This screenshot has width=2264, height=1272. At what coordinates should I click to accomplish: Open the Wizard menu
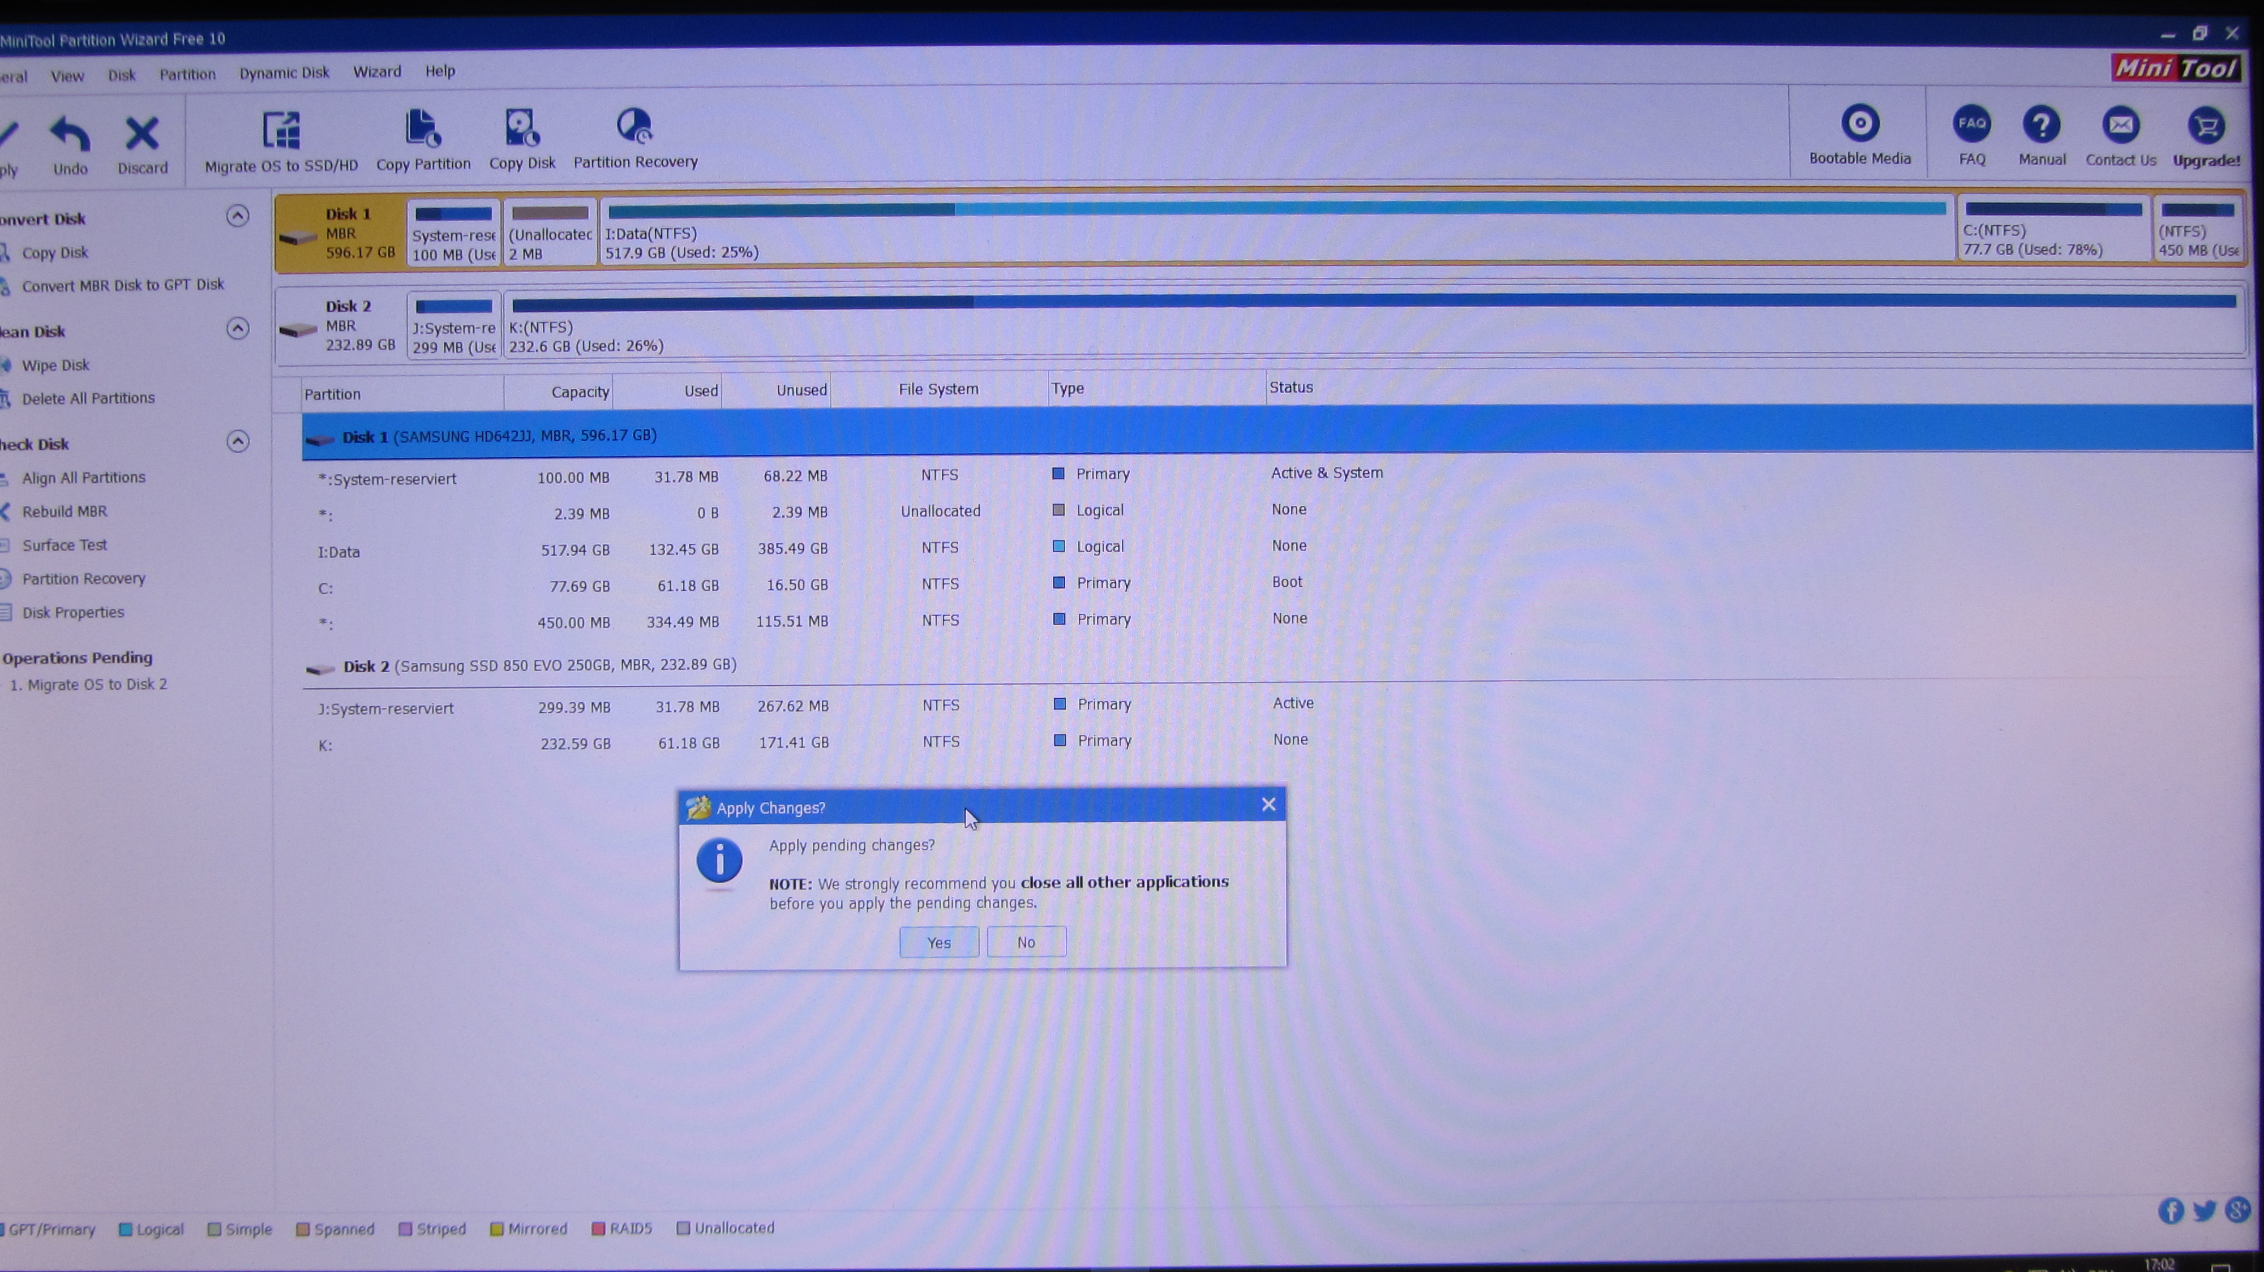376,72
